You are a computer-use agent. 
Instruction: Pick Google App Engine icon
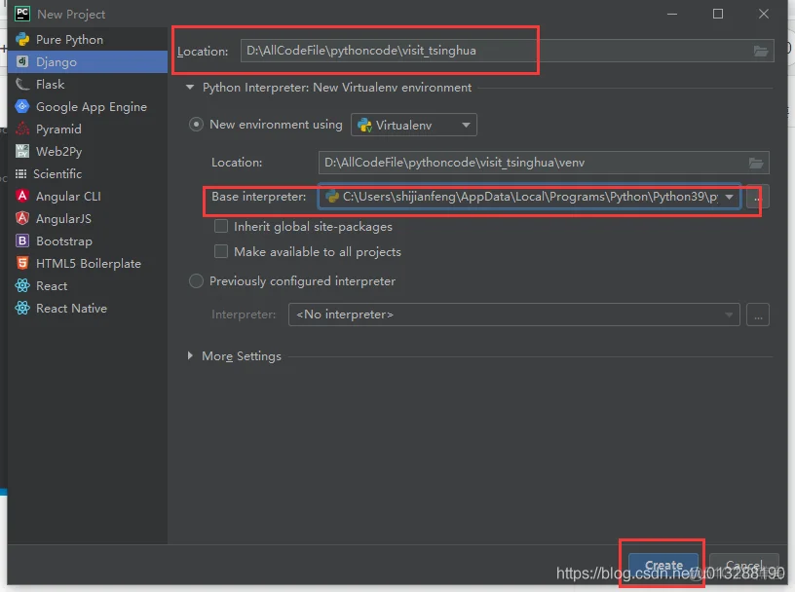(22, 106)
